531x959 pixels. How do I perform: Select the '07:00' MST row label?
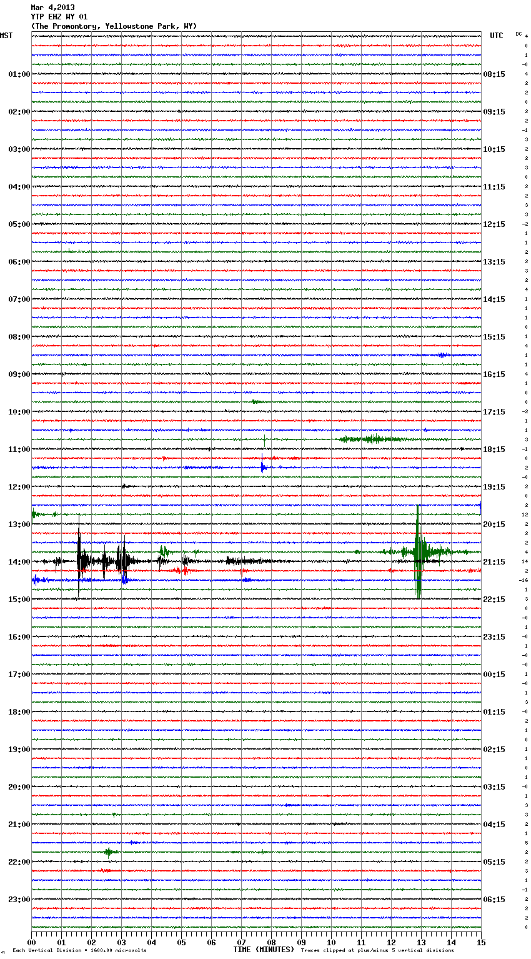[19, 299]
